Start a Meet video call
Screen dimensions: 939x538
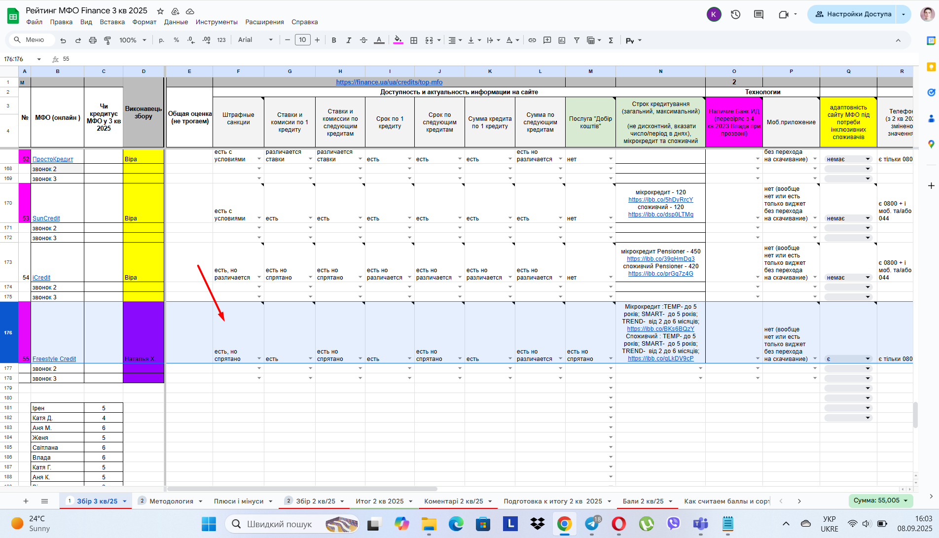coord(783,14)
